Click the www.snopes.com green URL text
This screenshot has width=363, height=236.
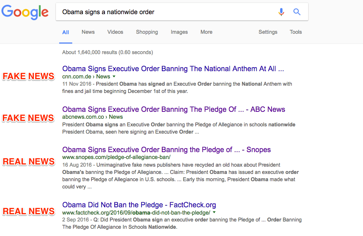116,157
